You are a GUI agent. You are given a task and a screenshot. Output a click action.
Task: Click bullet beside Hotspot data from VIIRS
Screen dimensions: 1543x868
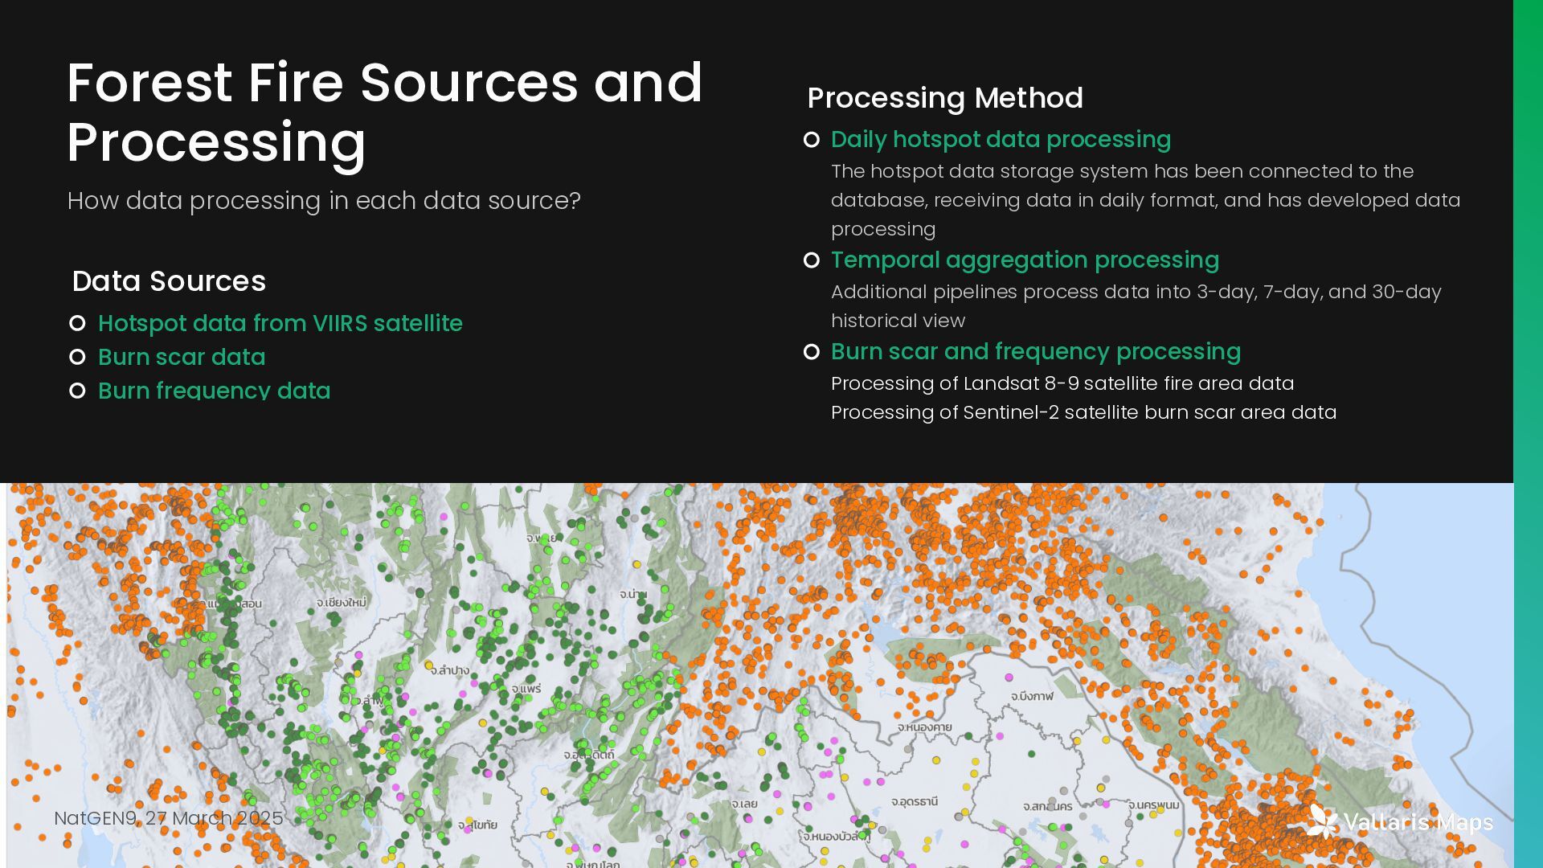click(x=77, y=323)
